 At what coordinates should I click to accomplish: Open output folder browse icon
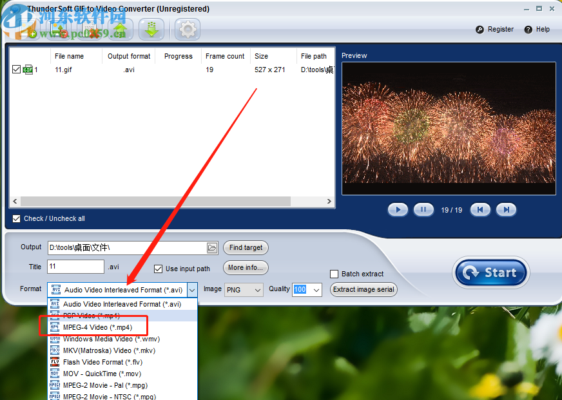click(x=212, y=247)
